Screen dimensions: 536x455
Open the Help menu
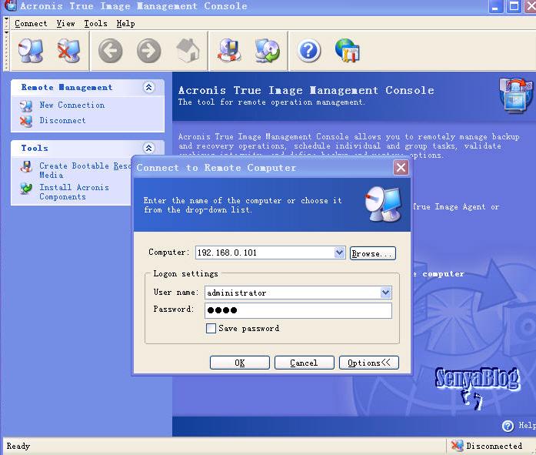tap(126, 24)
